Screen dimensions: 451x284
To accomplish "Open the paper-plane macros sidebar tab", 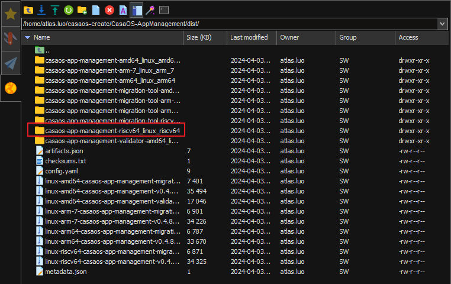I will pyautogui.click(x=11, y=63).
